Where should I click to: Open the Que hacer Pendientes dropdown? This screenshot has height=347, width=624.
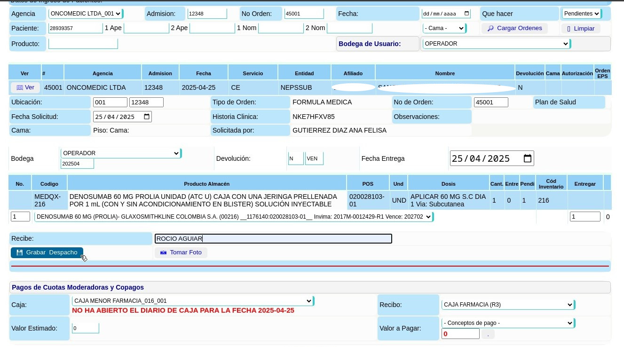pos(581,14)
